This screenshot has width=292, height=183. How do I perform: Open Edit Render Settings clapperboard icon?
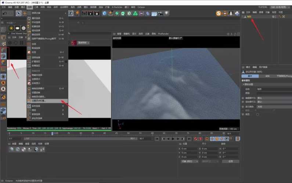(97, 14)
